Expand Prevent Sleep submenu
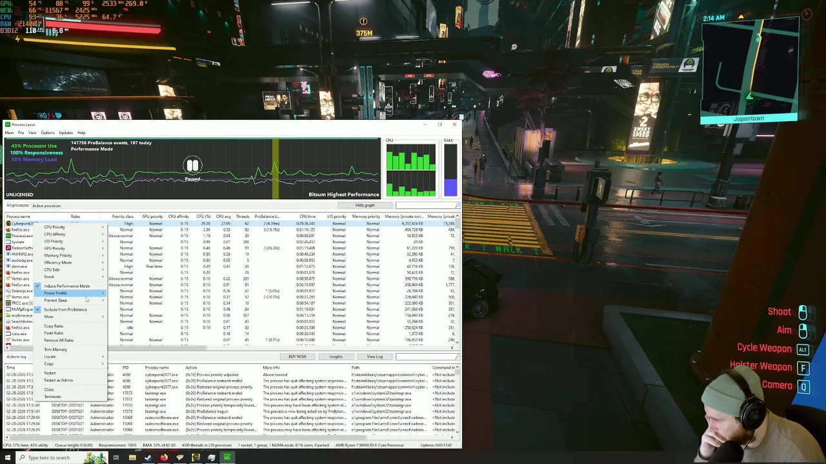The height and width of the screenshot is (464, 826). [x=71, y=300]
